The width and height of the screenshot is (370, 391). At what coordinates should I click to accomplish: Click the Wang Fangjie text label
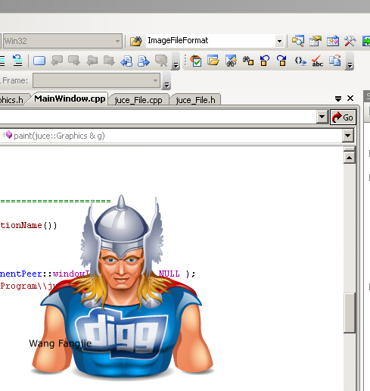point(61,343)
